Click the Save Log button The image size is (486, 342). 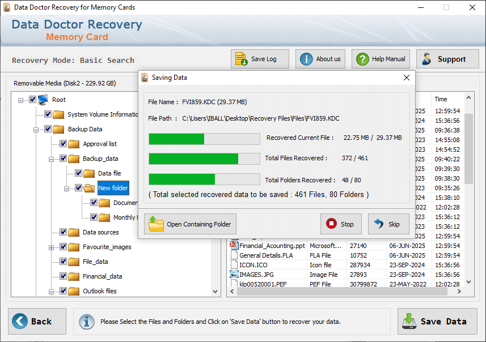(260, 59)
